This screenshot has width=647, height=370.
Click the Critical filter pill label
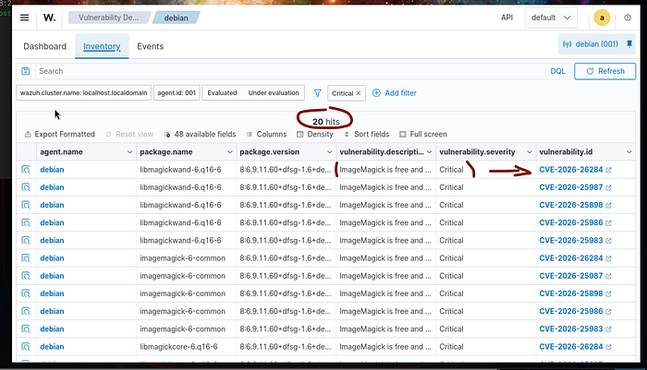(343, 93)
